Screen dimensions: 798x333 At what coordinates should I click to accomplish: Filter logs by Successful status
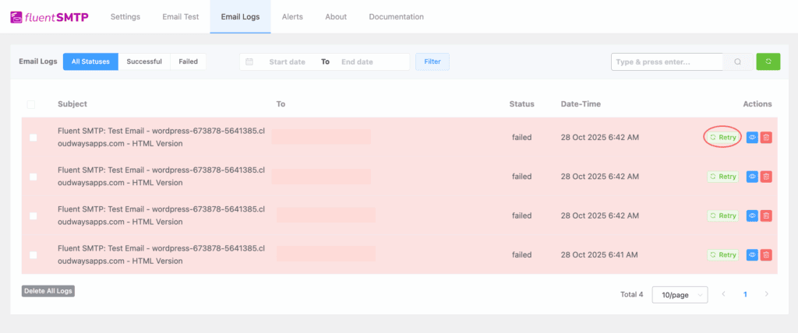(144, 61)
